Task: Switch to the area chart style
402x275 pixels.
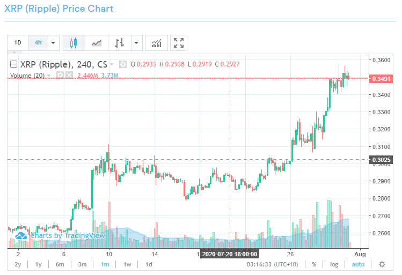Action: click(x=97, y=43)
